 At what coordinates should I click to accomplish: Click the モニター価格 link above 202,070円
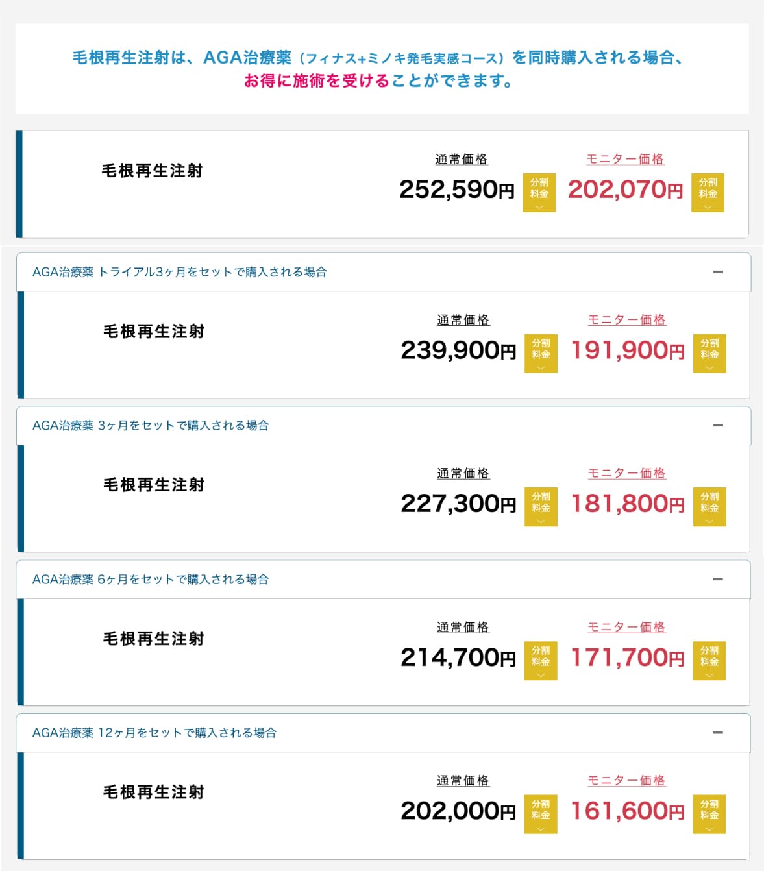coord(625,159)
